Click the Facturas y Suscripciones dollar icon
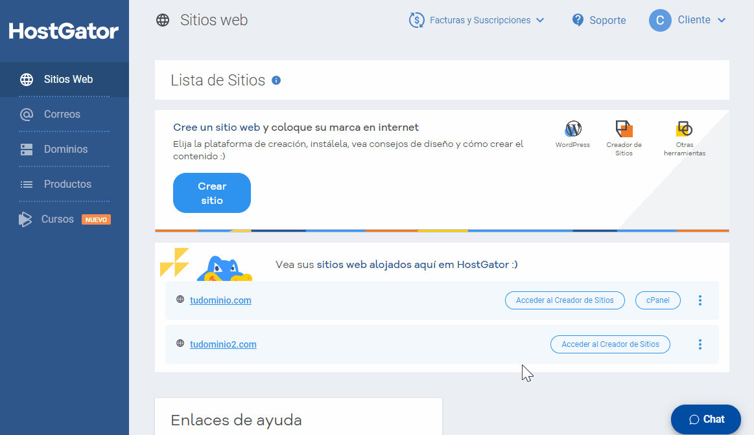 416,20
